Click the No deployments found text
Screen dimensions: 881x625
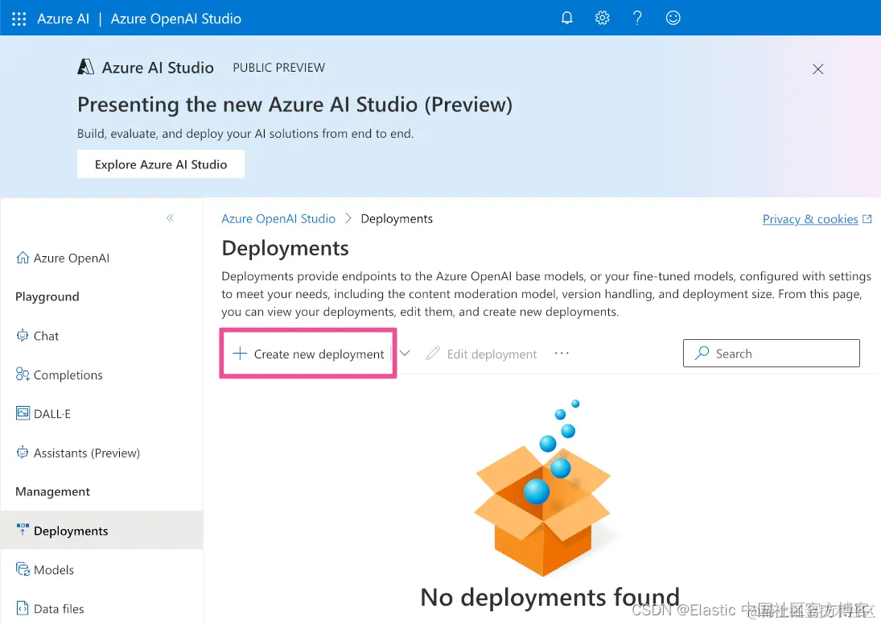[550, 597]
